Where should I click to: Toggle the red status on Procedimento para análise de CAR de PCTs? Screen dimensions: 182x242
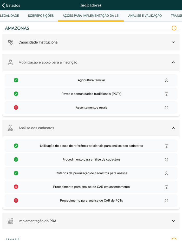tap(16, 200)
